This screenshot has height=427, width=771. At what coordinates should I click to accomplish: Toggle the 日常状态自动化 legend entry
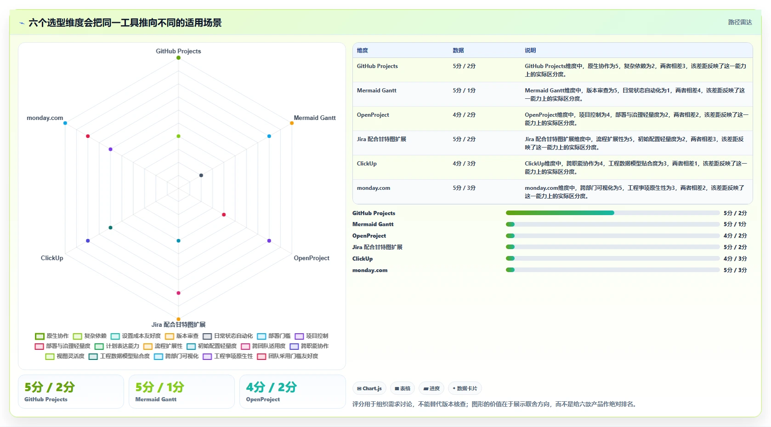coord(228,336)
